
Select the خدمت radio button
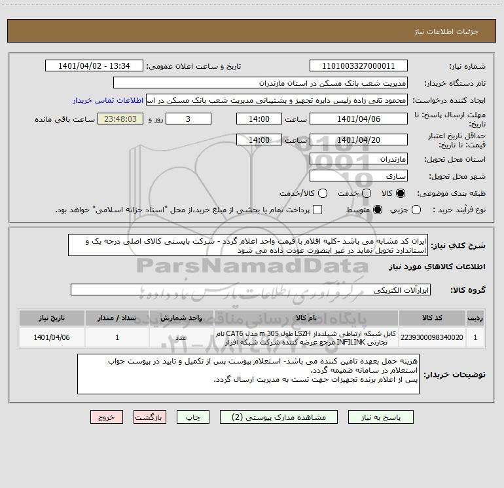[367, 193]
